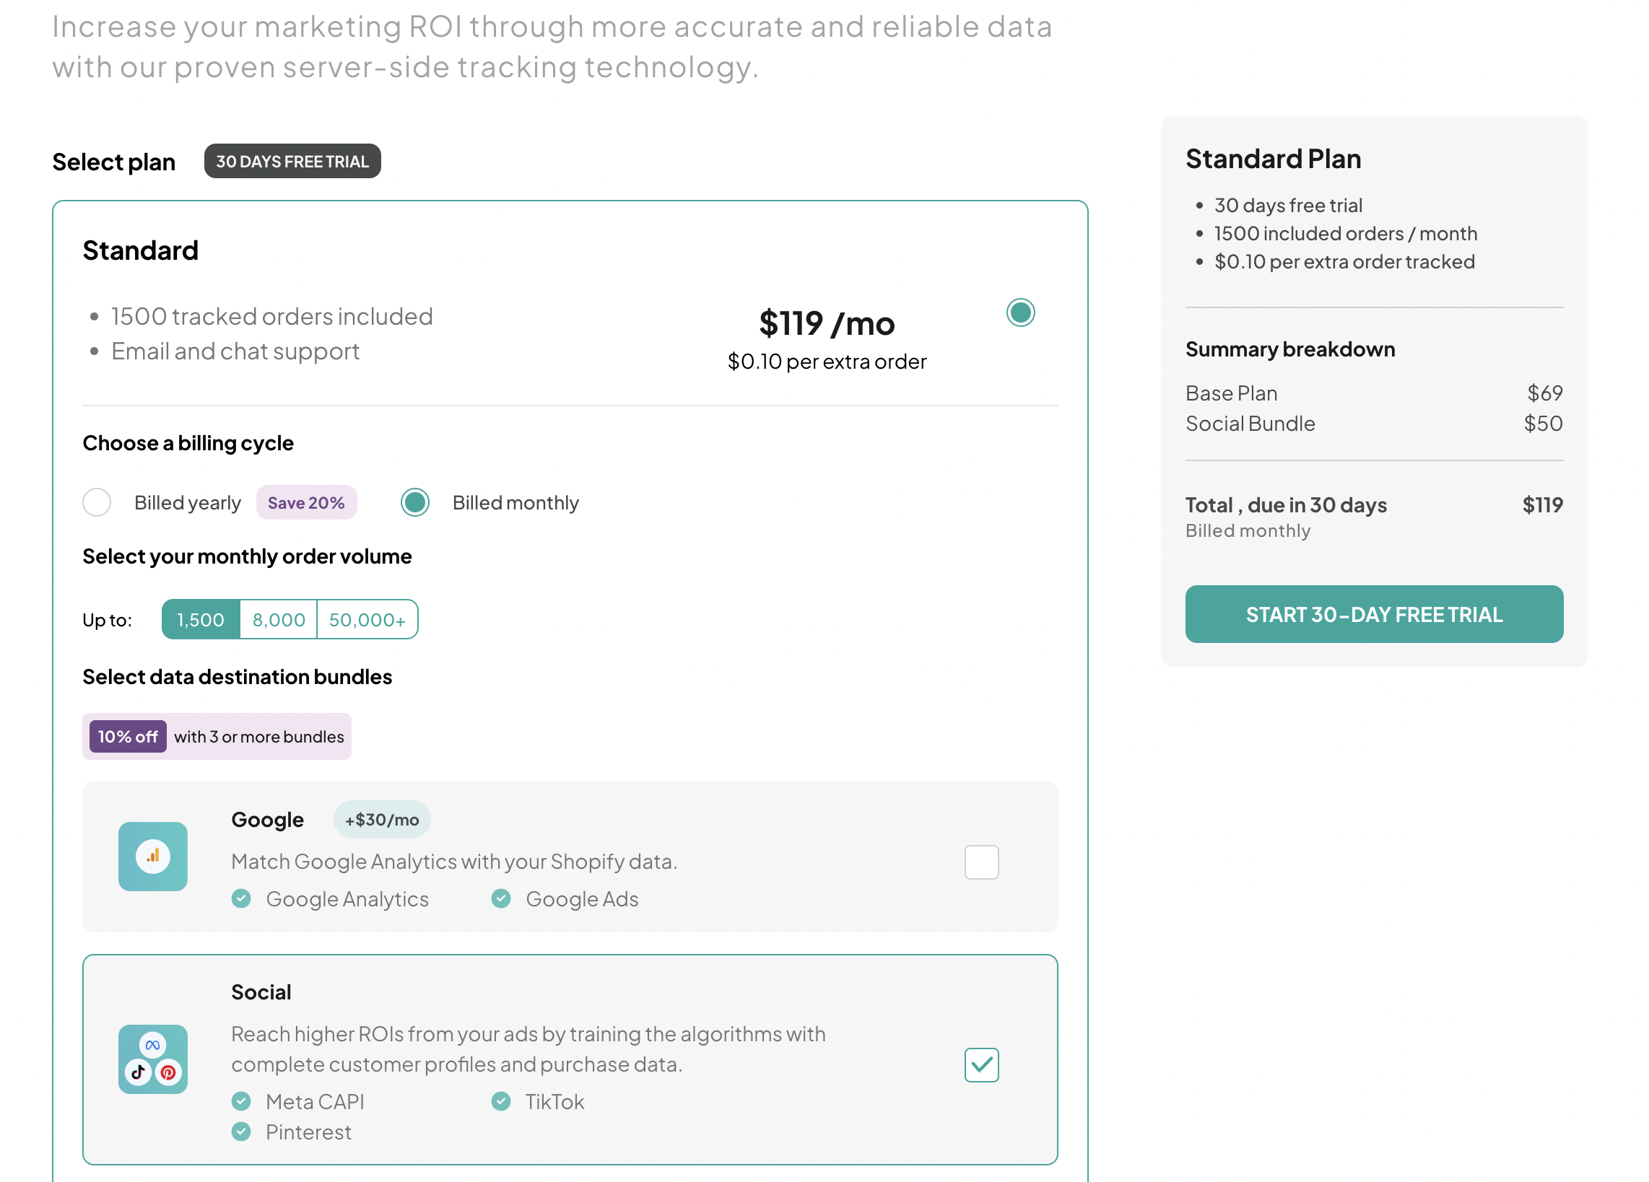This screenshot has height=1182, width=1649.
Task: Click the Total $119 amount in summary
Action: (1542, 504)
